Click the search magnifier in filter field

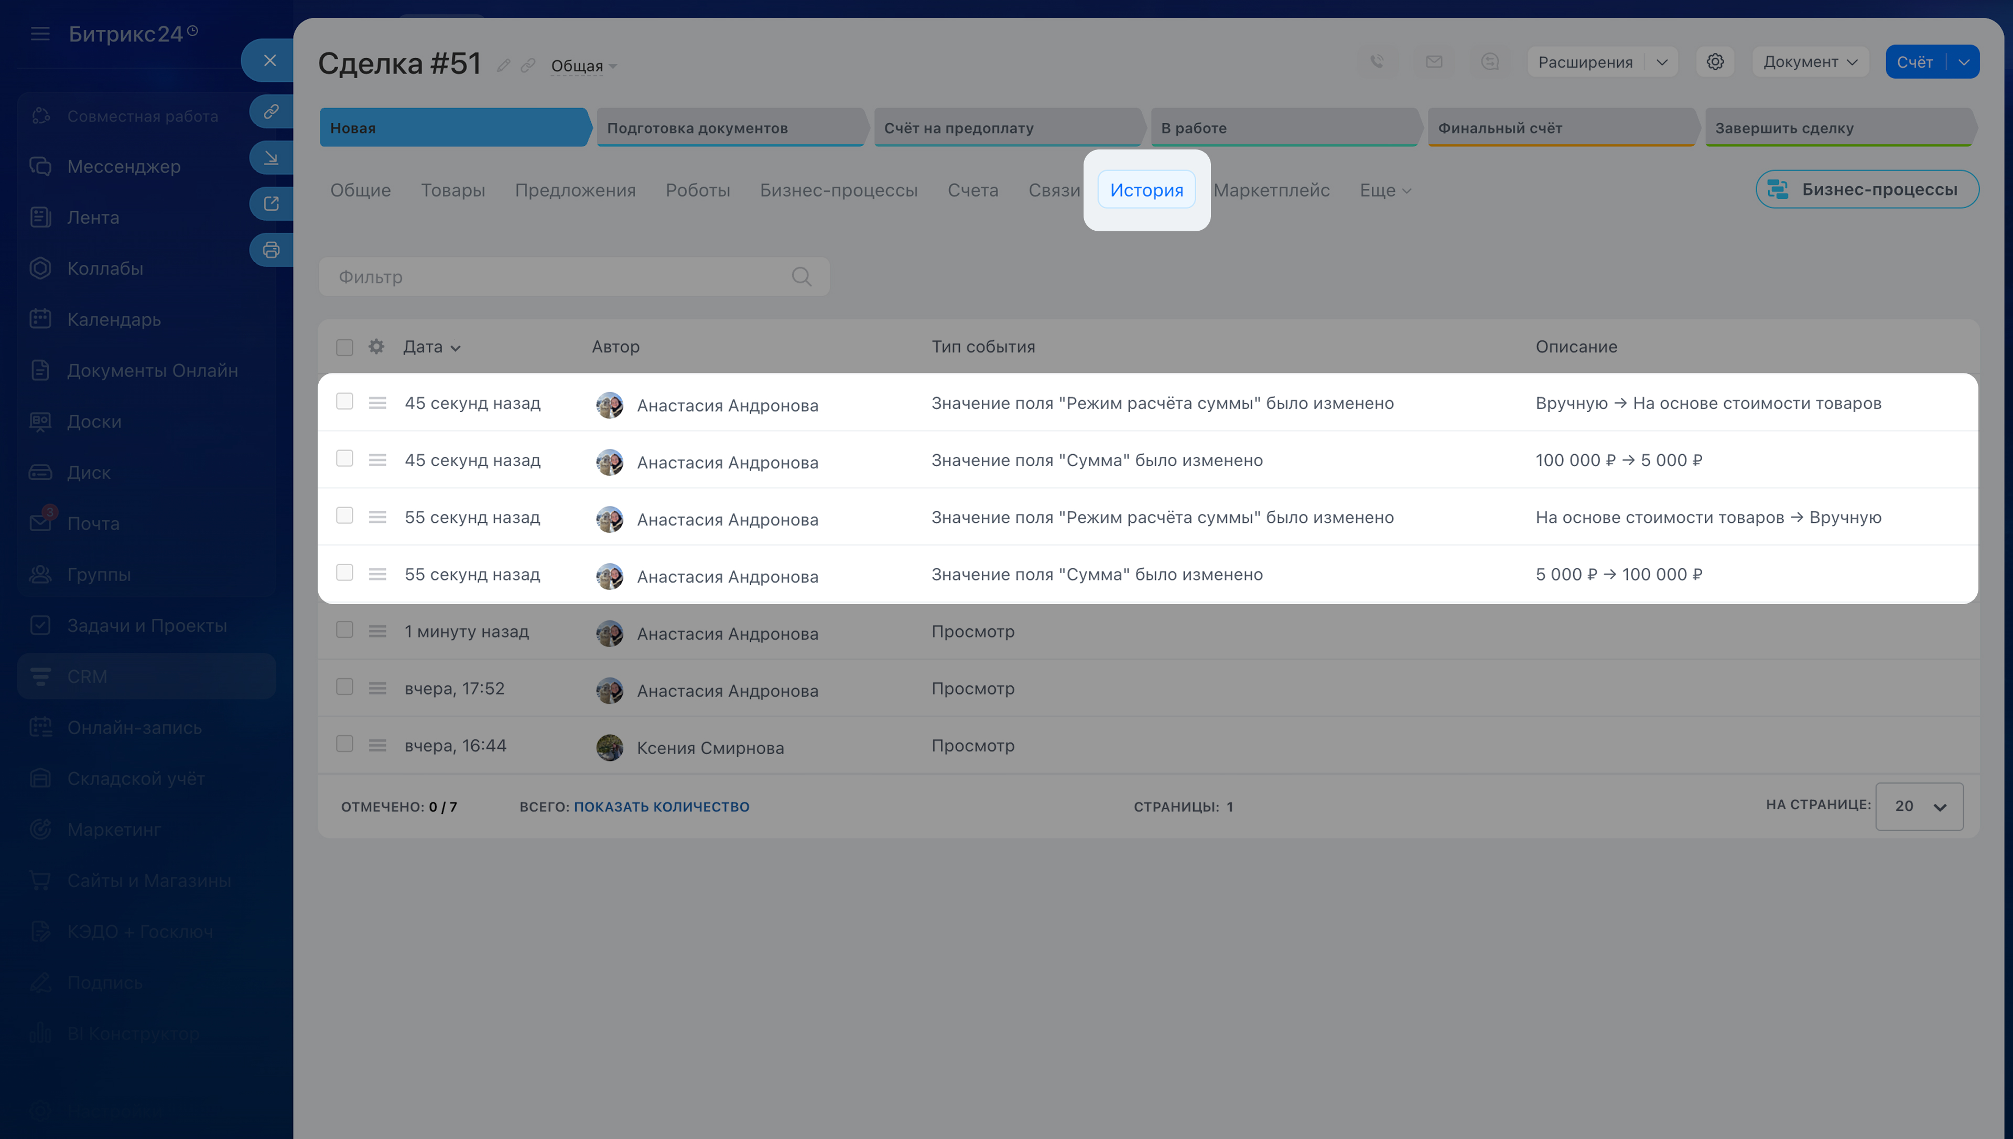point(802,277)
